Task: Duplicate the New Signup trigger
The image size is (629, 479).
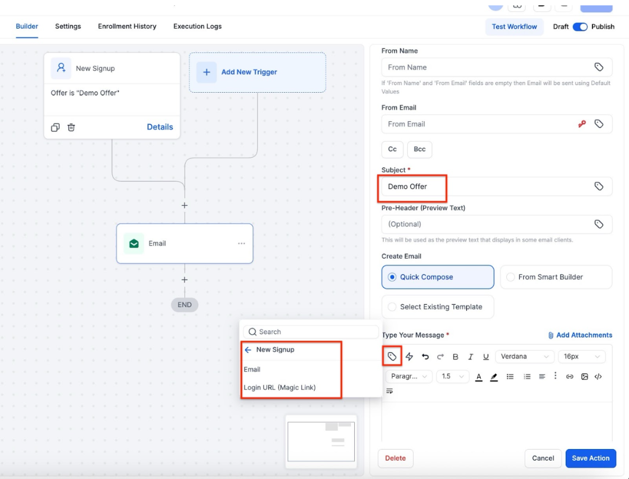Action: click(55, 127)
